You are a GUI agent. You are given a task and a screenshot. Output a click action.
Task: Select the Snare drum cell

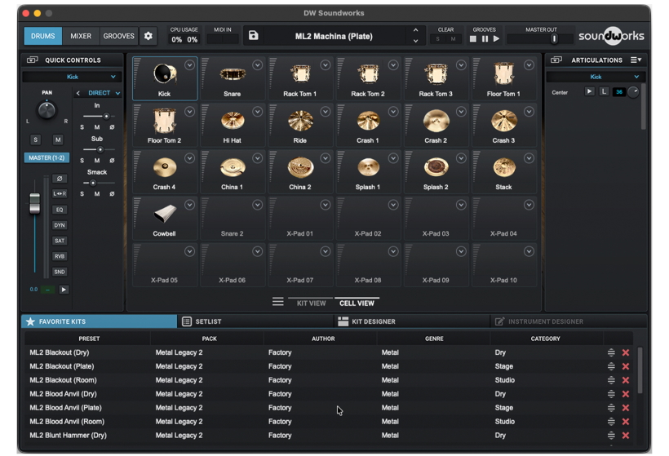pos(233,78)
